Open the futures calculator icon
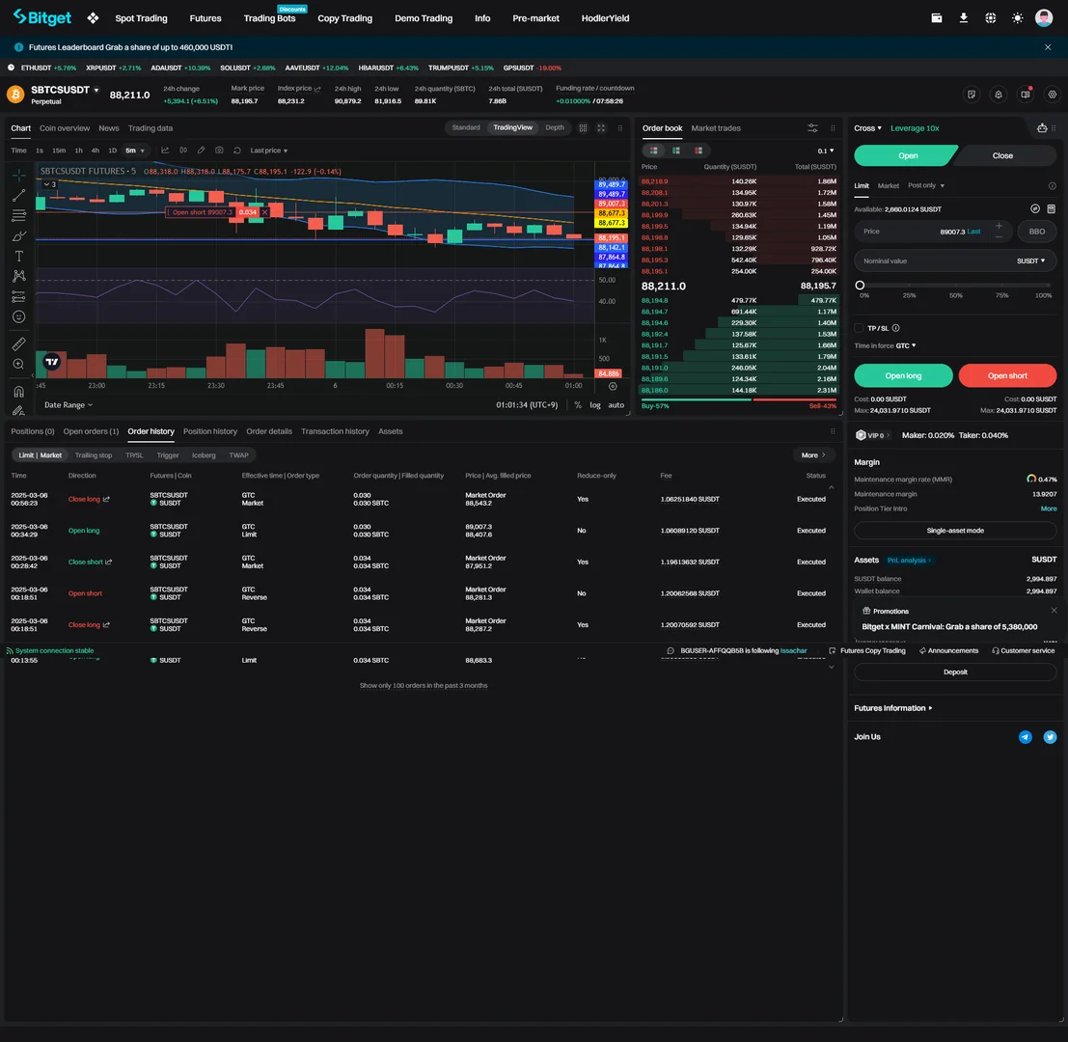This screenshot has height=1042, width=1068. click(x=1051, y=208)
